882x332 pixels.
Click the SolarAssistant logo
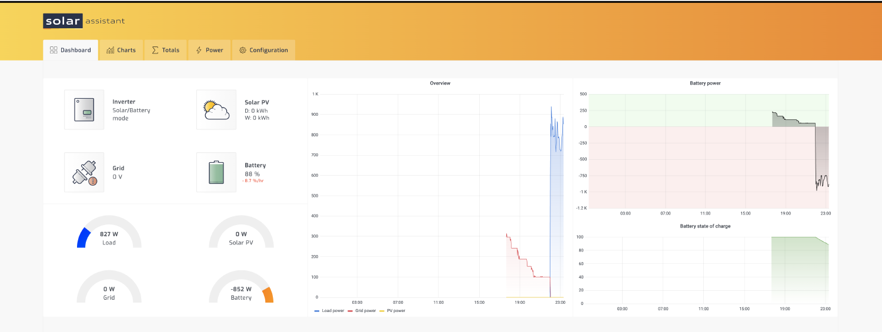pos(84,21)
